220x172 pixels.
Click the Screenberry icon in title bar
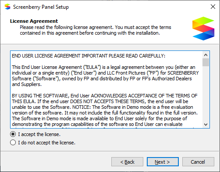pos(7,7)
